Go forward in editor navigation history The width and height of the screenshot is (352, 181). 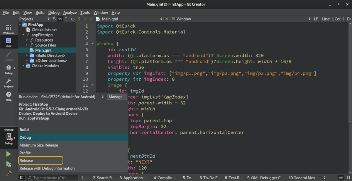click(x=85, y=19)
